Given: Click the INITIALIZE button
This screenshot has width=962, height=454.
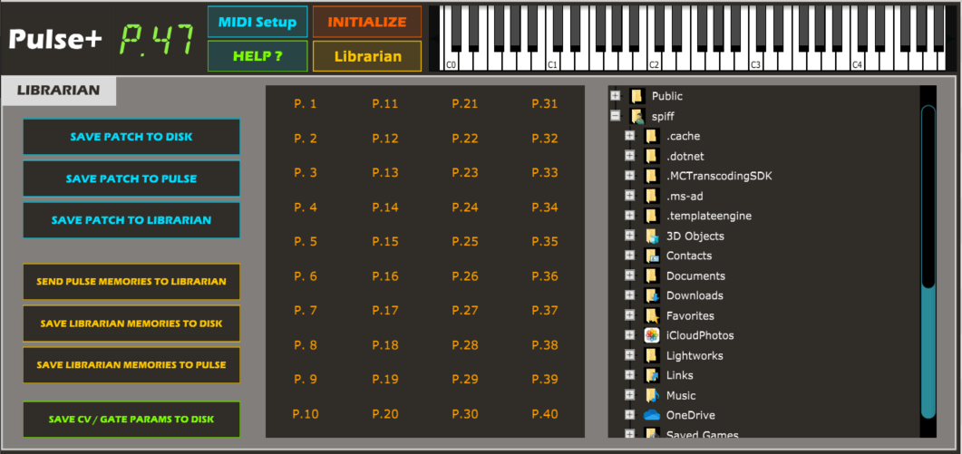Looking at the screenshot, I should coord(367,22).
